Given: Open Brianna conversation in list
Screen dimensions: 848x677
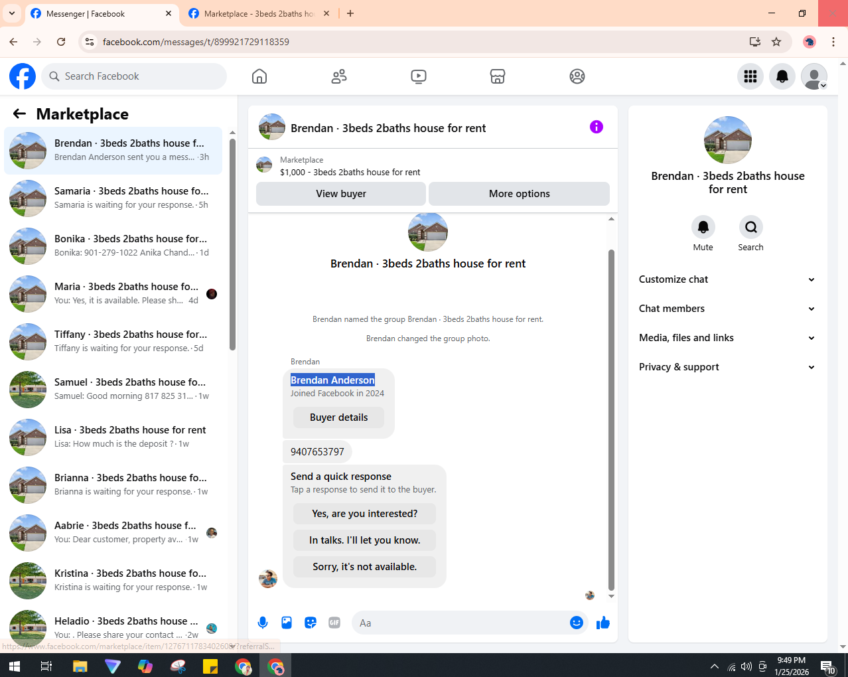Looking at the screenshot, I should click(113, 485).
